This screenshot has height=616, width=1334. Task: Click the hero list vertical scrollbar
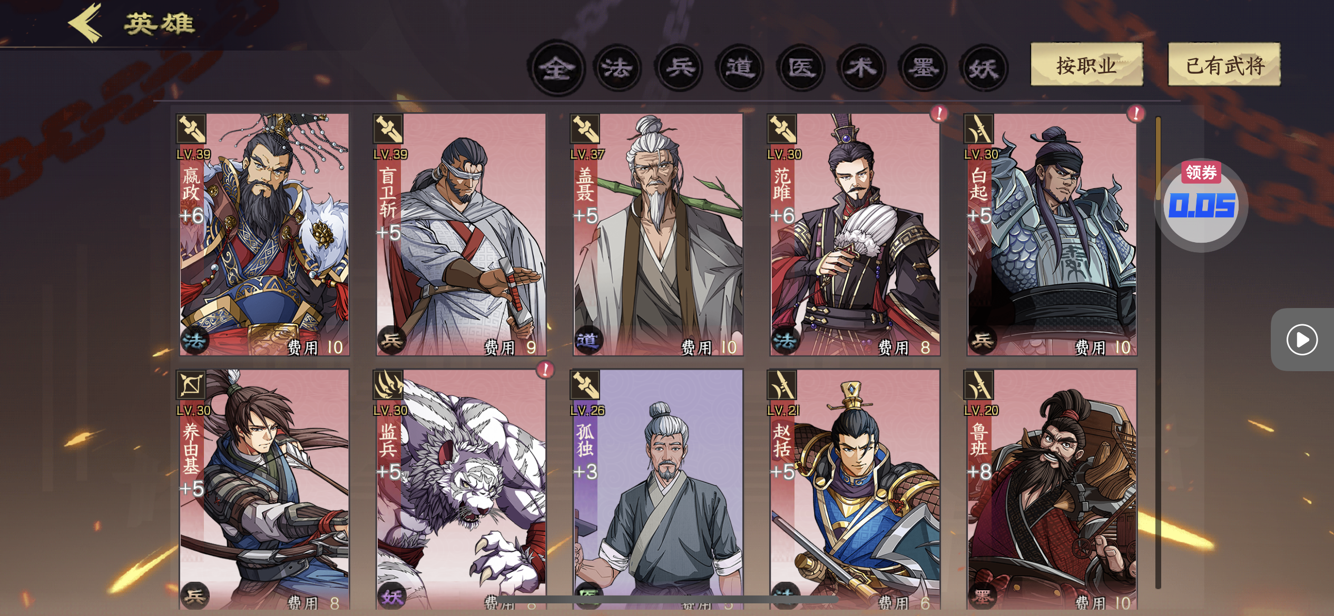pos(1158,352)
